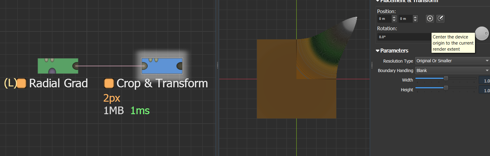
Task: Click the edit placement pencil icon
Action: [440, 19]
